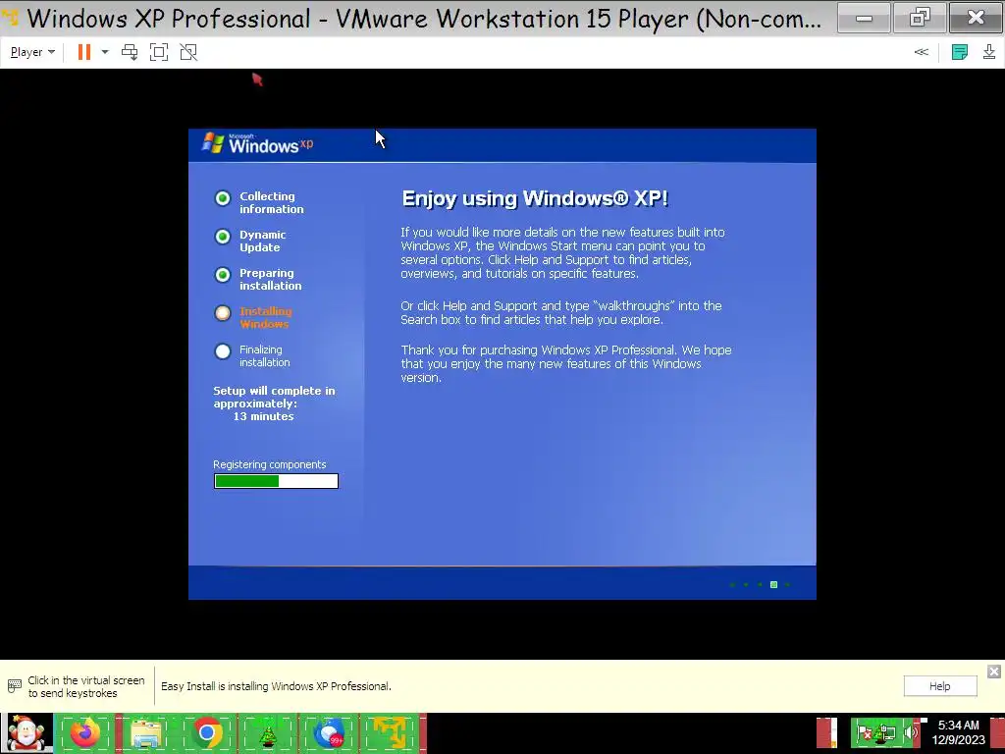Launch Firefox from the taskbar
This screenshot has height=754, width=1005.
pos(85,732)
